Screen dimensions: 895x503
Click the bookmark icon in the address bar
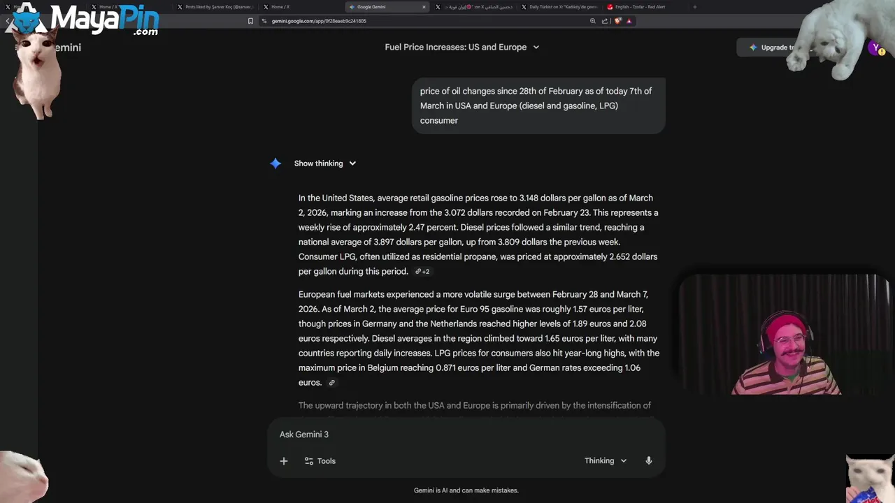click(x=250, y=21)
